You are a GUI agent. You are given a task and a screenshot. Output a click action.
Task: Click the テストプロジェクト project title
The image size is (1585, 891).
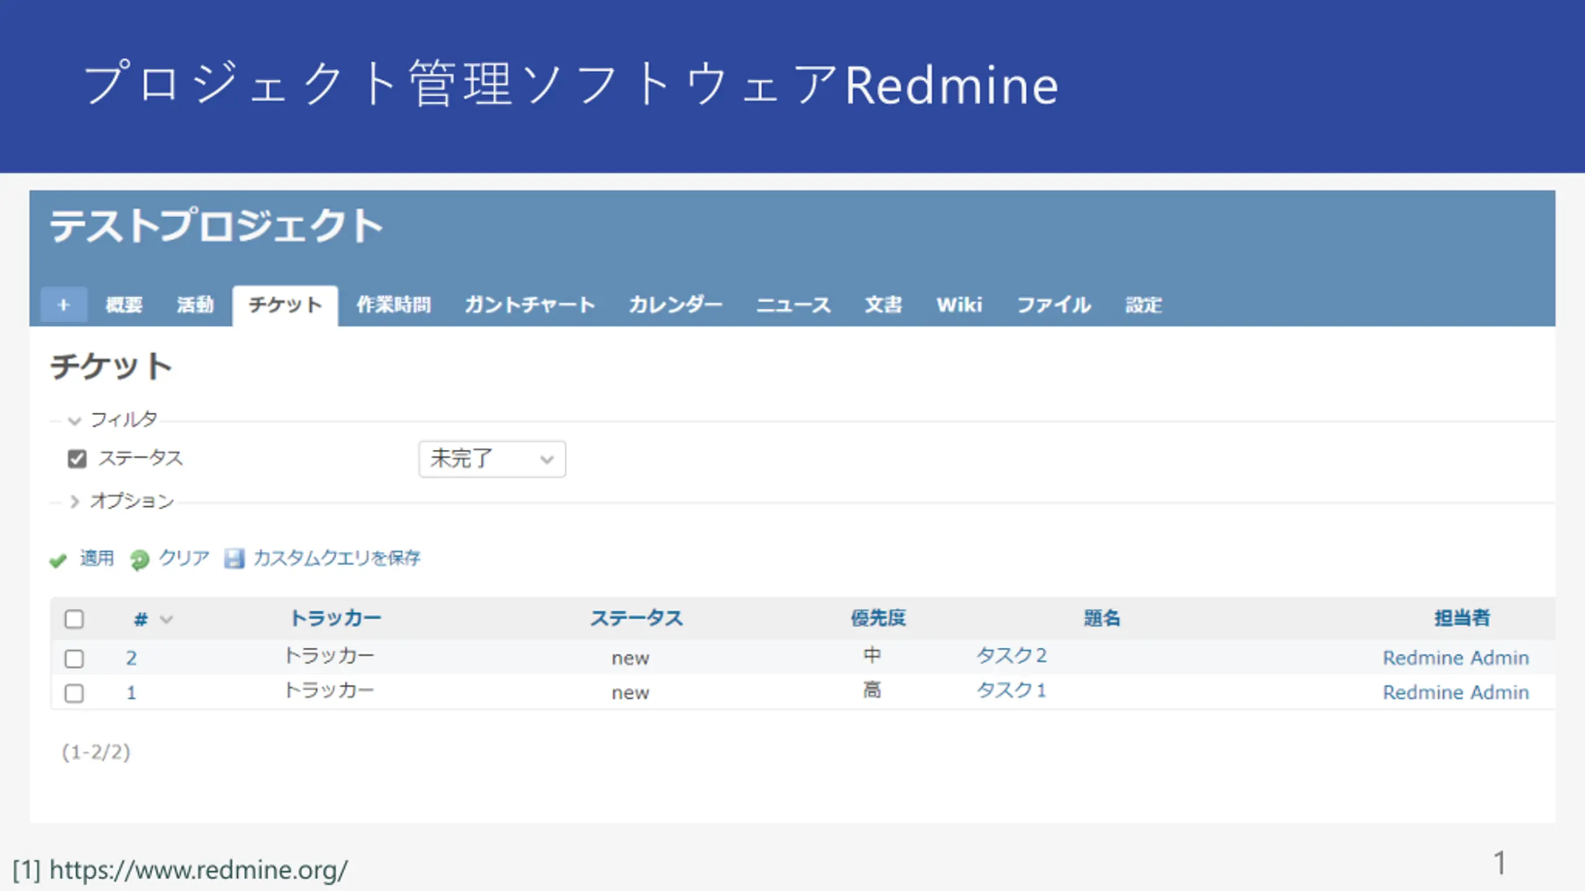pos(217,226)
